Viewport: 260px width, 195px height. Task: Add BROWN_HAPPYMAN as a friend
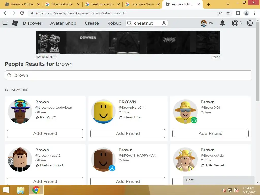(x=128, y=181)
